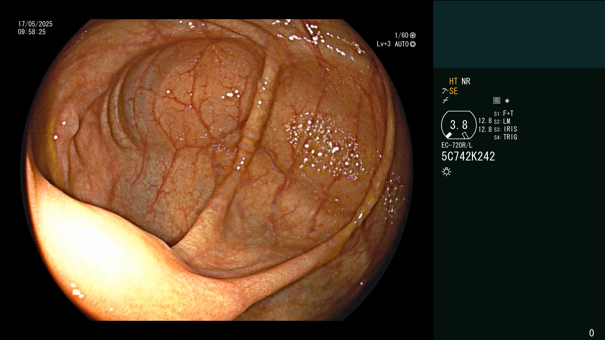This screenshot has width=605, height=340.
Task: Click the scope model EC-720R/L
Action: (457, 145)
